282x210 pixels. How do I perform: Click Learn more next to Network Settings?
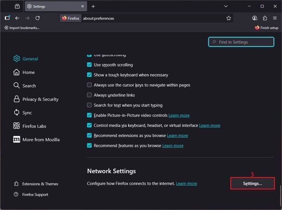[186, 184]
